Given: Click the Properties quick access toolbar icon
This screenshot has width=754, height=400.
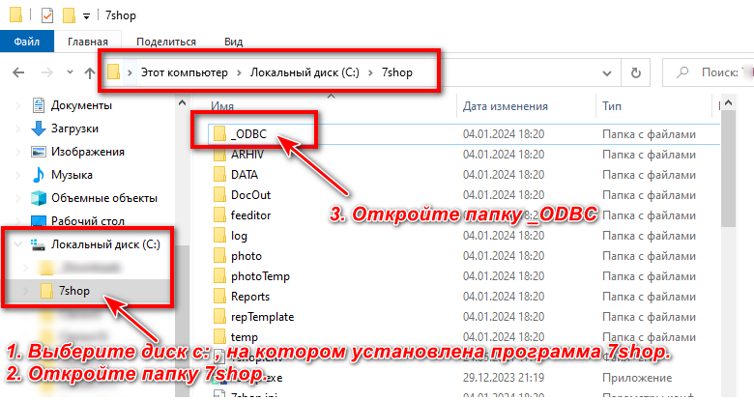Looking at the screenshot, I should point(47,15).
